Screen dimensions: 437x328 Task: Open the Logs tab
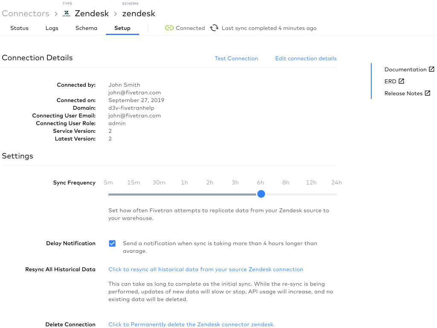(52, 28)
